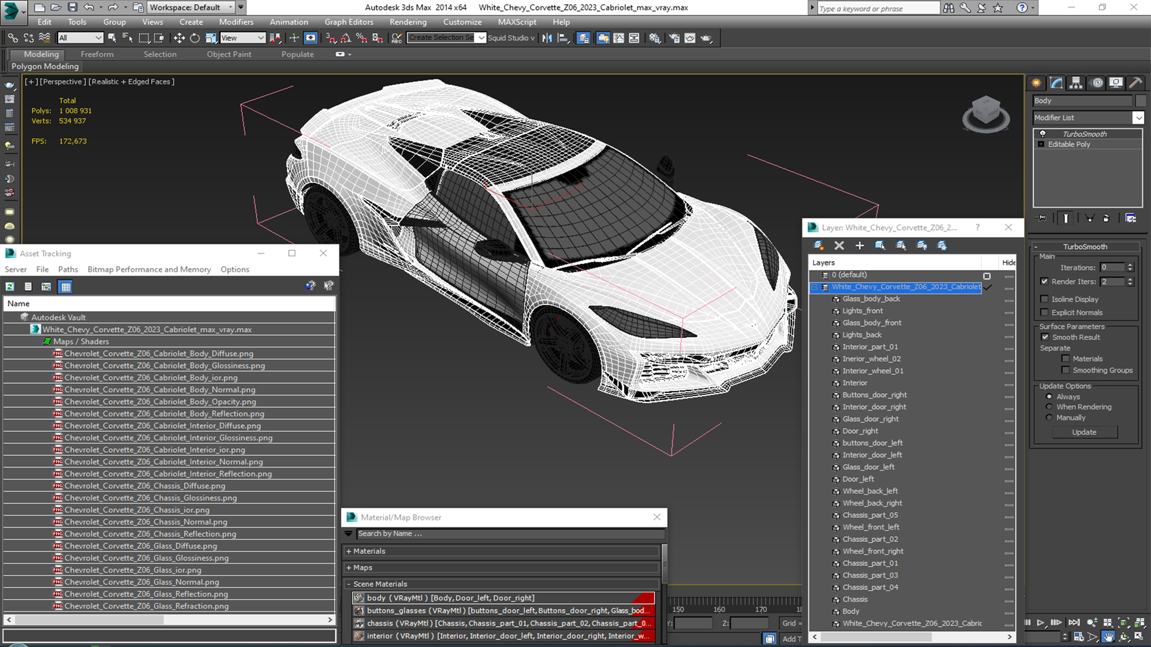Toggle the Smooth Result checkbox
Image resolution: width=1151 pixels, height=647 pixels.
(x=1045, y=337)
